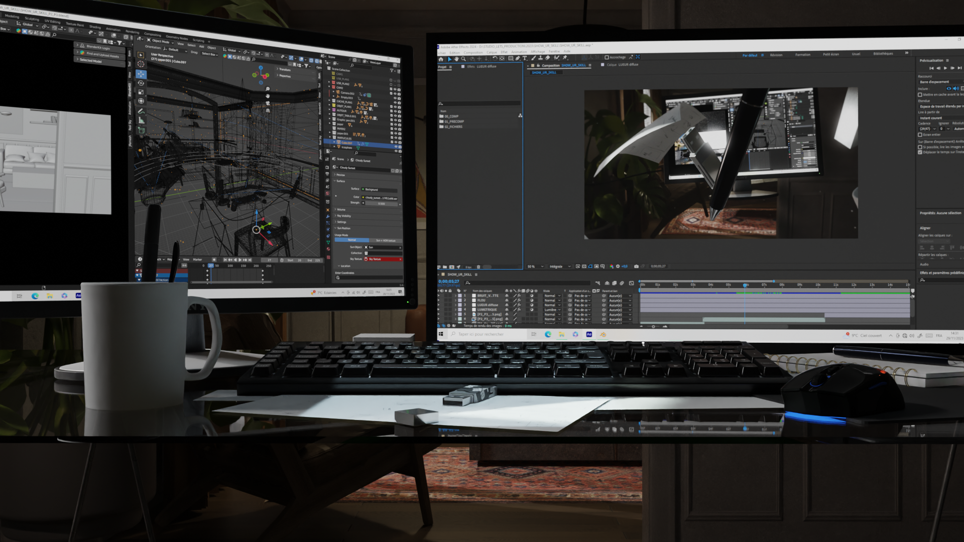Select the Blender Rotate tool
964x542 pixels.
click(141, 83)
